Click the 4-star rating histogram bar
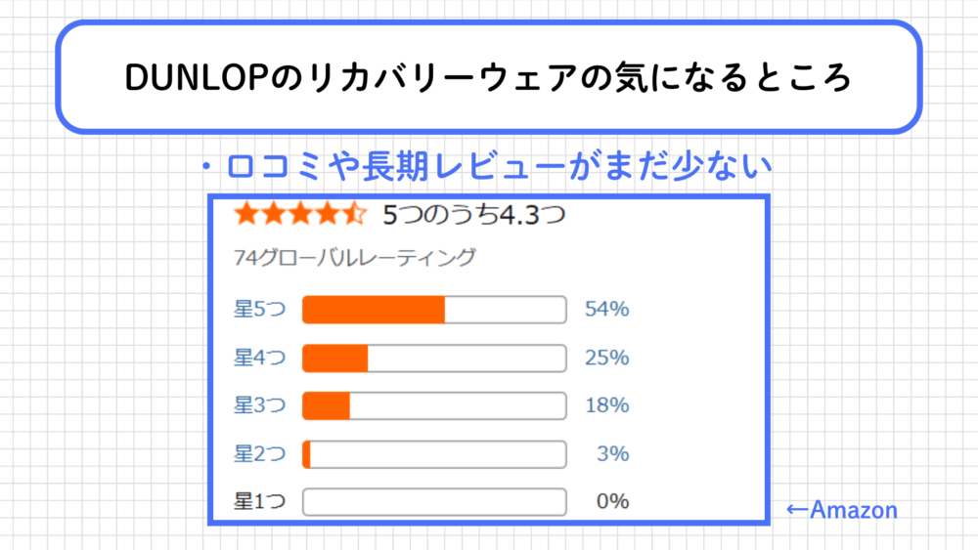The height and width of the screenshot is (550, 978). pos(434,359)
